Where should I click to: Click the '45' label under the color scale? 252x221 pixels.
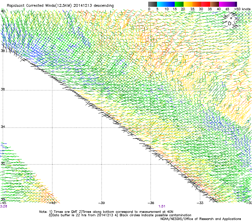click(x=227, y=9)
